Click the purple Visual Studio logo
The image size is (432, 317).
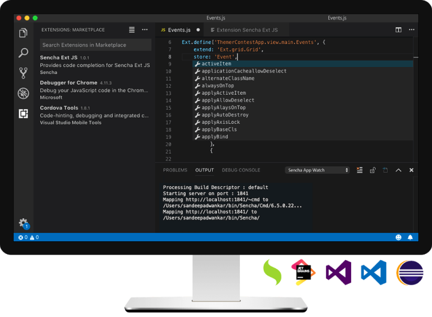[x=338, y=272]
